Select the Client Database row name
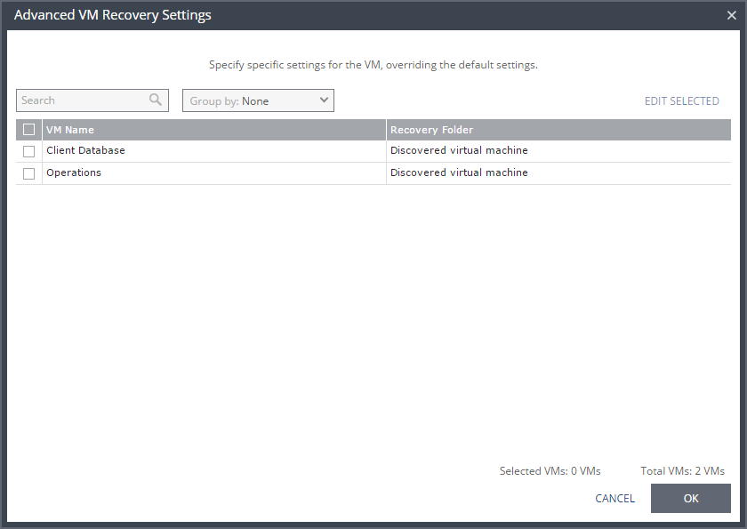The height and width of the screenshot is (529, 747). point(85,150)
